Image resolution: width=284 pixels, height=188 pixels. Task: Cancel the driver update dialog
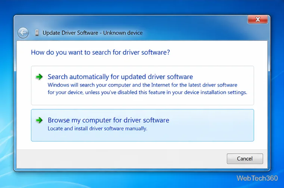[x=245, y=159]
